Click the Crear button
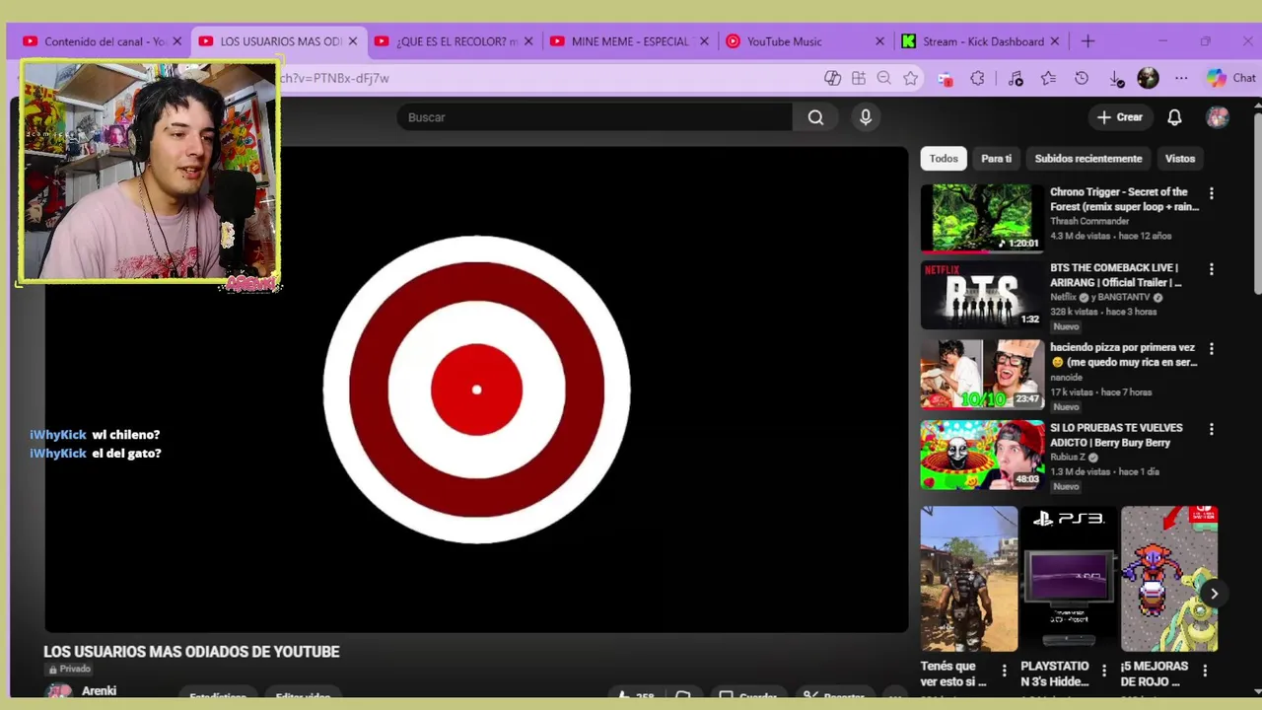The width and height of the screenshot is (1262, 710). (x=1119, y=117)
